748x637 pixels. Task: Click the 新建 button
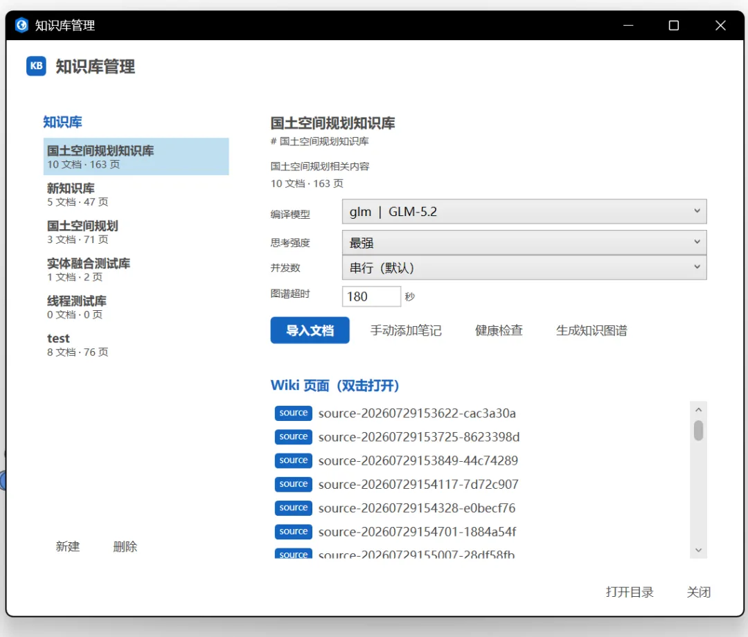pos(68,546)
